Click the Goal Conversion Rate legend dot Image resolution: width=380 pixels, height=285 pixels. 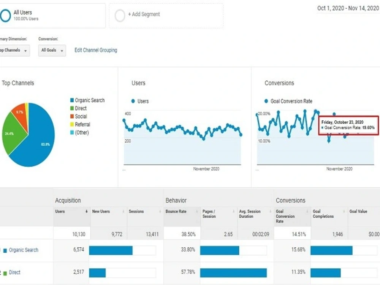click(266, 101)
